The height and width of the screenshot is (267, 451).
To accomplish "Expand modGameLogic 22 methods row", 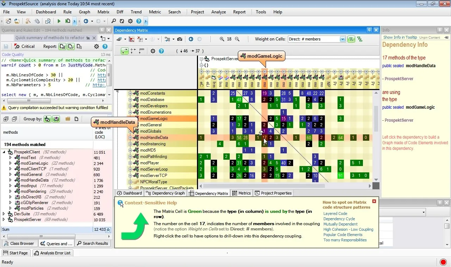I will [x=11, y=163].
